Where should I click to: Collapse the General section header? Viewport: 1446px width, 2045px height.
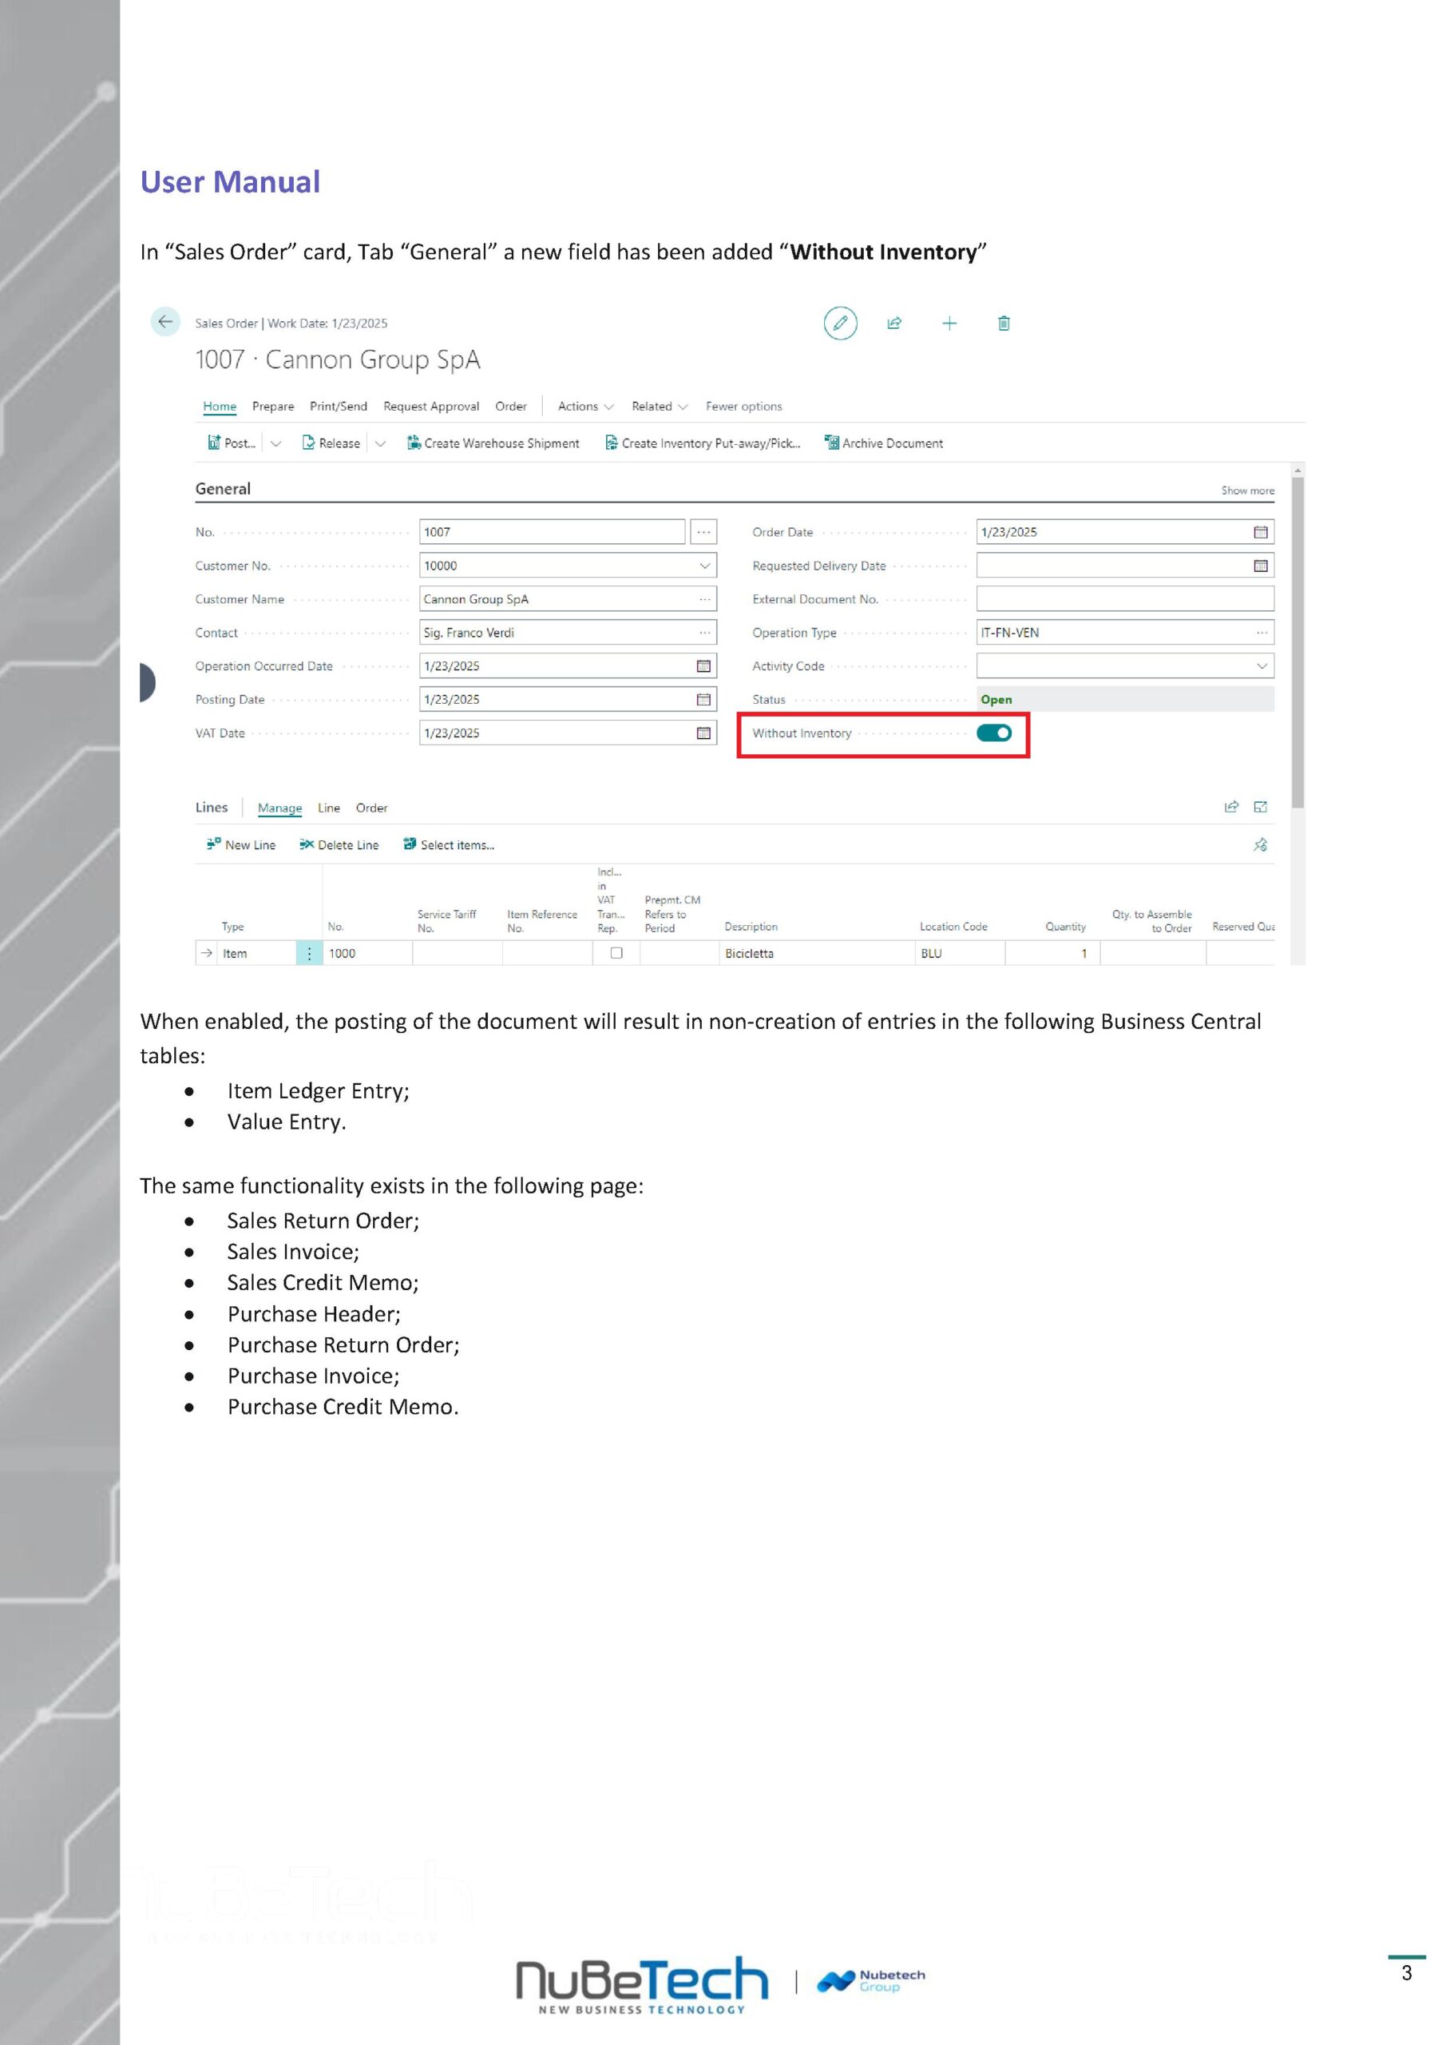coord(223,489)
